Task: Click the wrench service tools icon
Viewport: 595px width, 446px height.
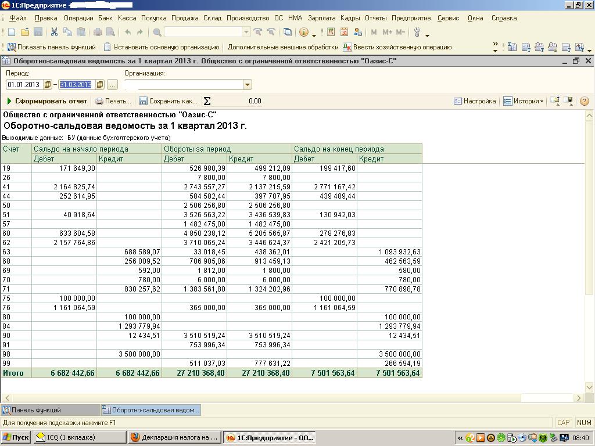Action: click(417, 32)
